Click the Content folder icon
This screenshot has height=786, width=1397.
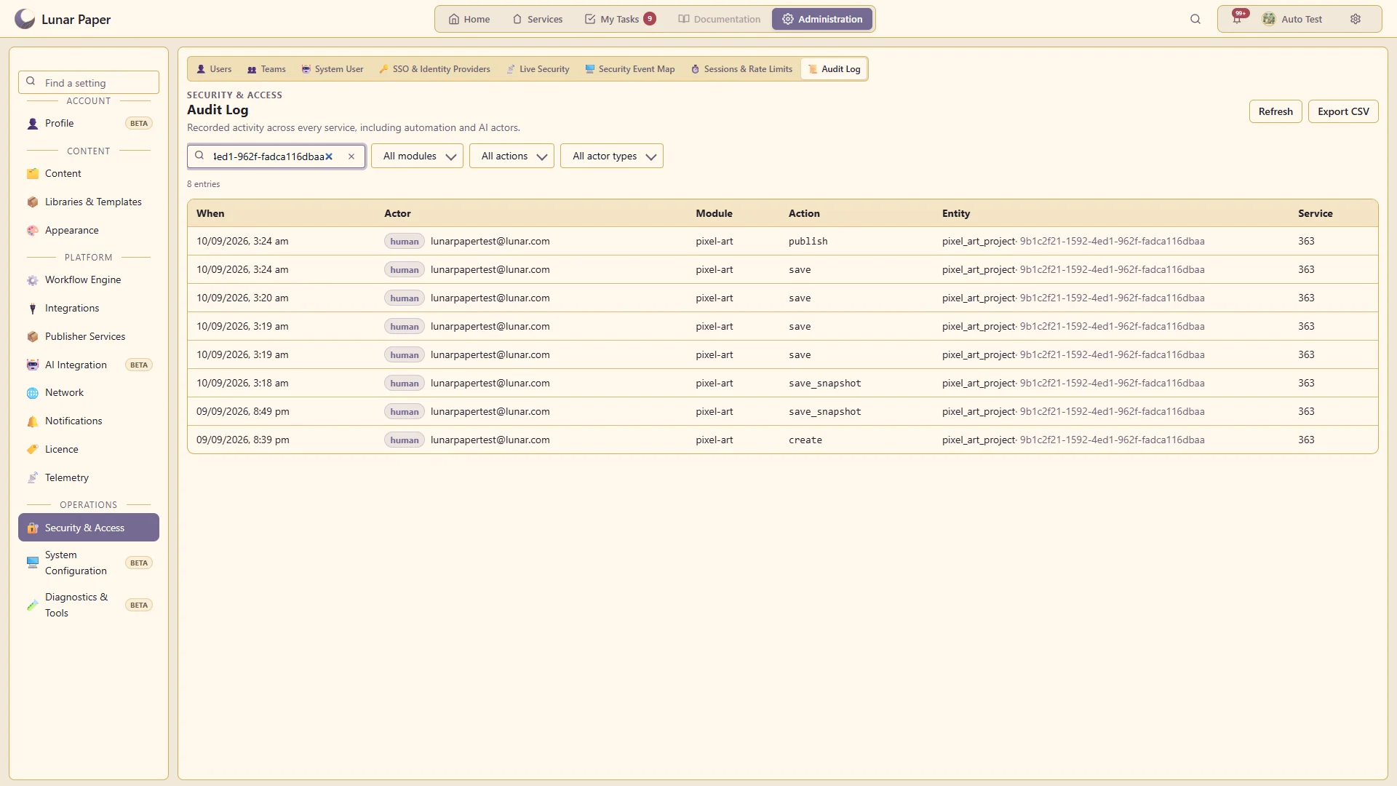(33, 174)
